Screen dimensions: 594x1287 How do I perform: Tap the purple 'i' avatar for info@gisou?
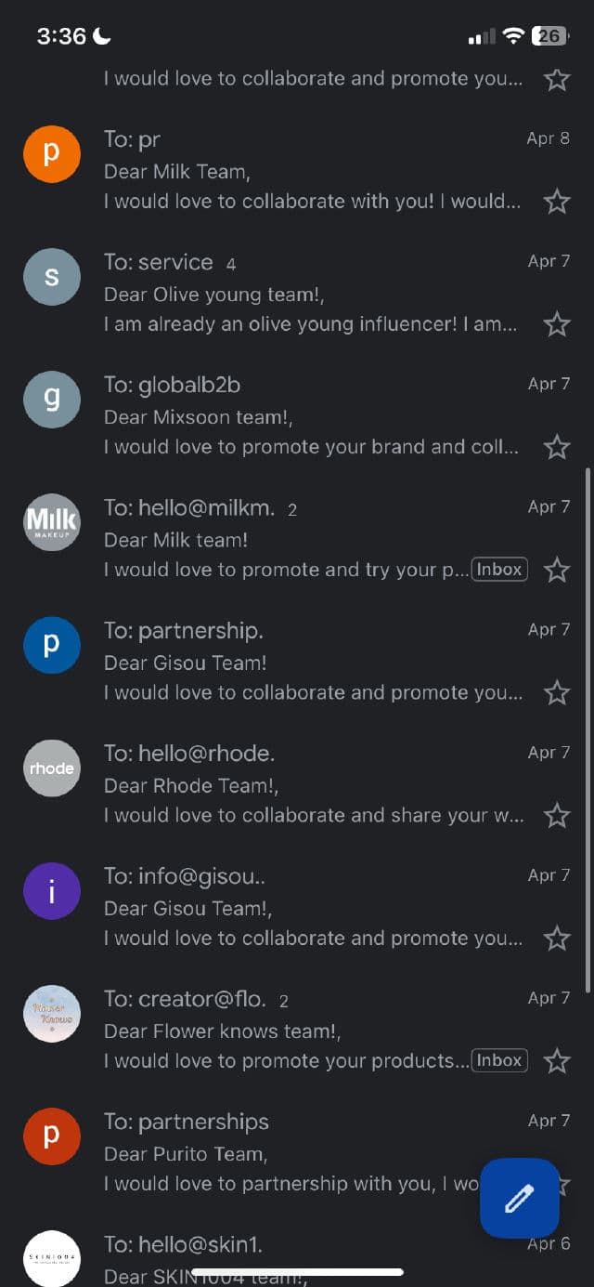[52, 890]
